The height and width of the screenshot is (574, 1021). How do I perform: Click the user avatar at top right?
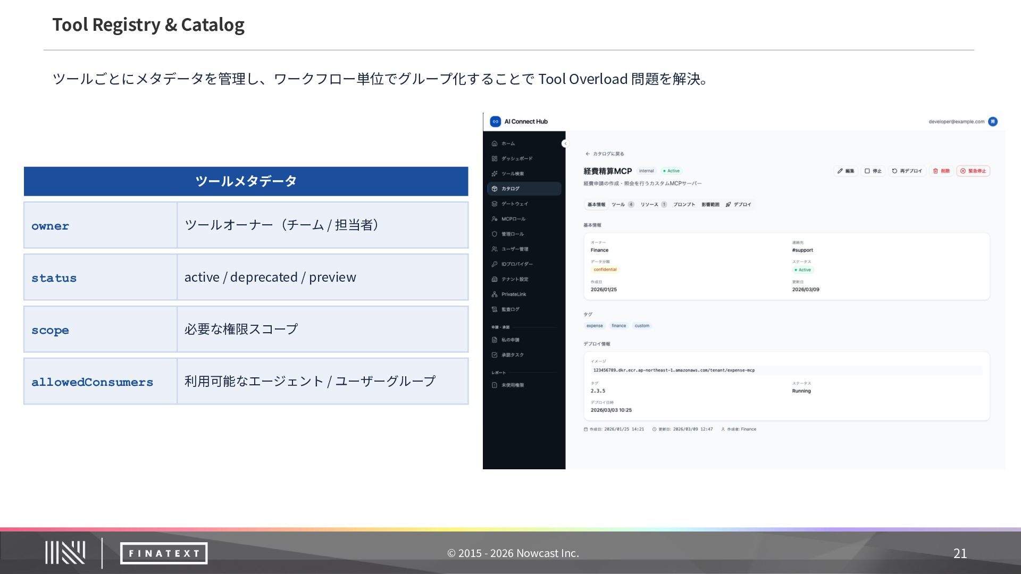point(992,122)
